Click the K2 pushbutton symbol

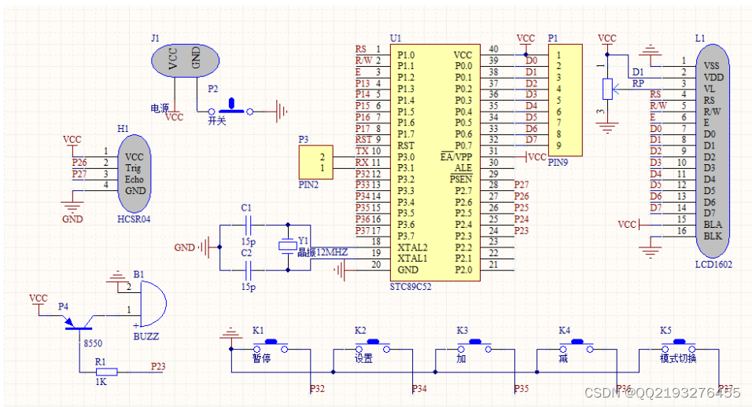click(x=373, y=346)
